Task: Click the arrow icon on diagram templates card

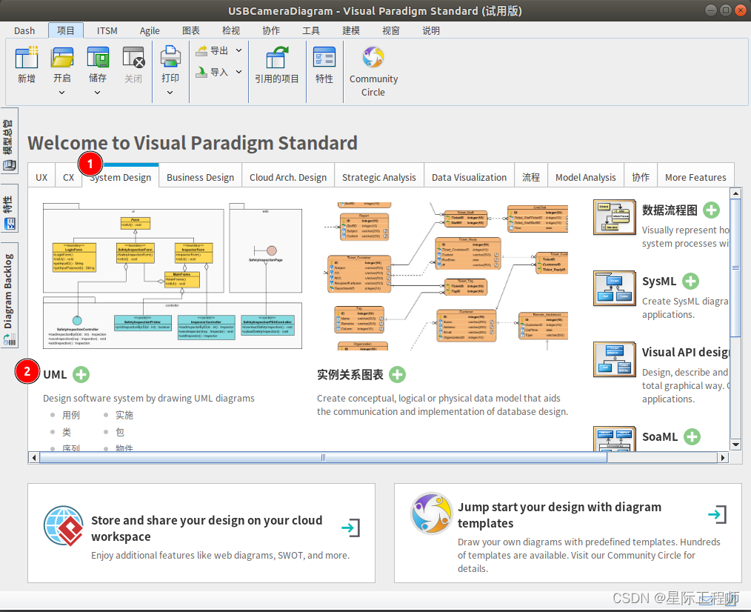Action: tap(718, 514)
